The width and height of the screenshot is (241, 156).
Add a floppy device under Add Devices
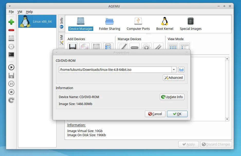[x=73, y=46]
